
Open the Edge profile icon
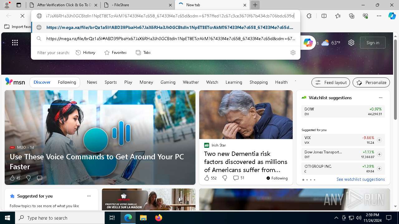7,5
